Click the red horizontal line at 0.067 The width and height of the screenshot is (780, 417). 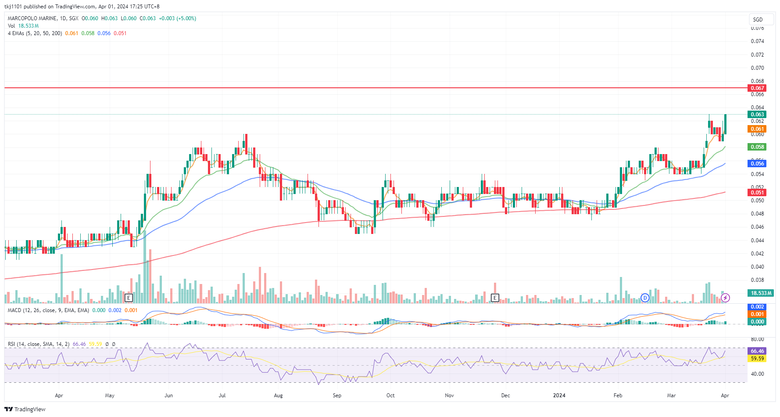pyautogui.click(x=376, y=88)
